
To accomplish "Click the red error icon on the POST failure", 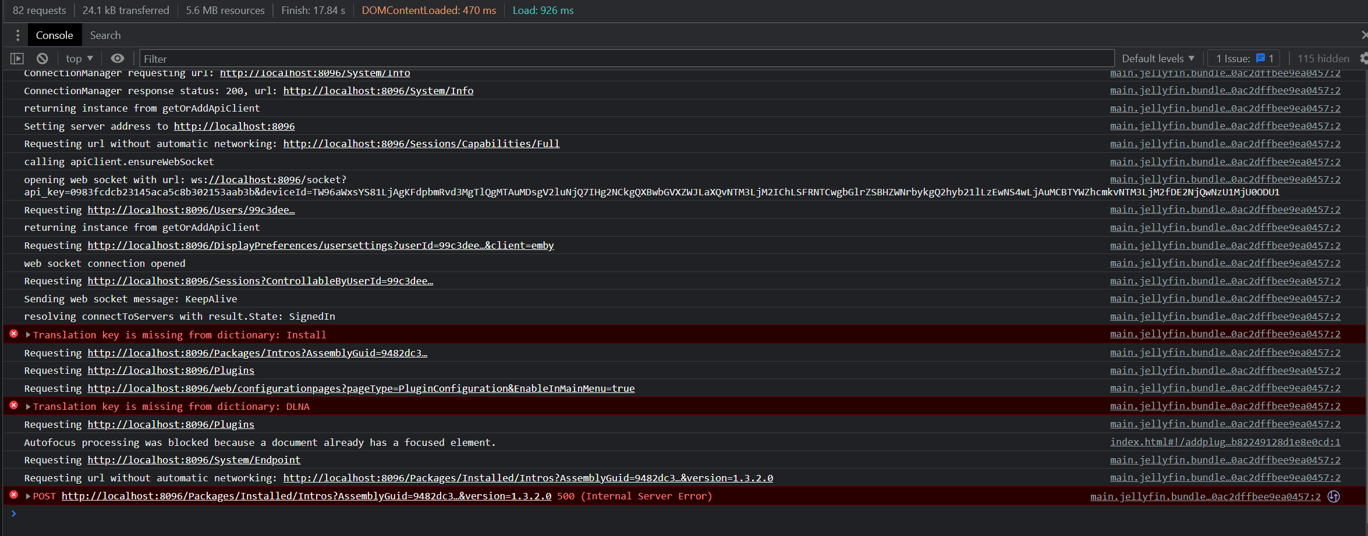I will click(13, 495).
